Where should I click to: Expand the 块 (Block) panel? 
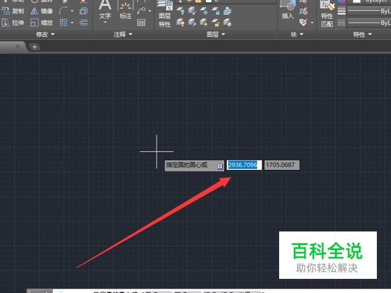tap(297, 34)
